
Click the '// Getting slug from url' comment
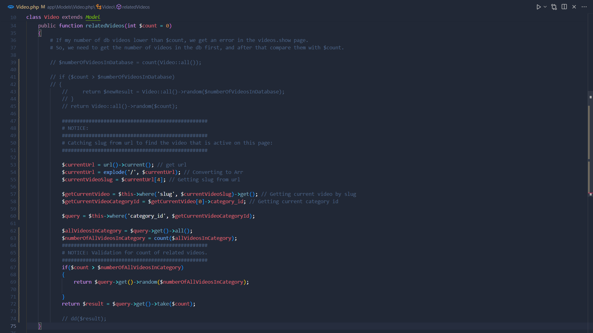[x=204, y=179]
